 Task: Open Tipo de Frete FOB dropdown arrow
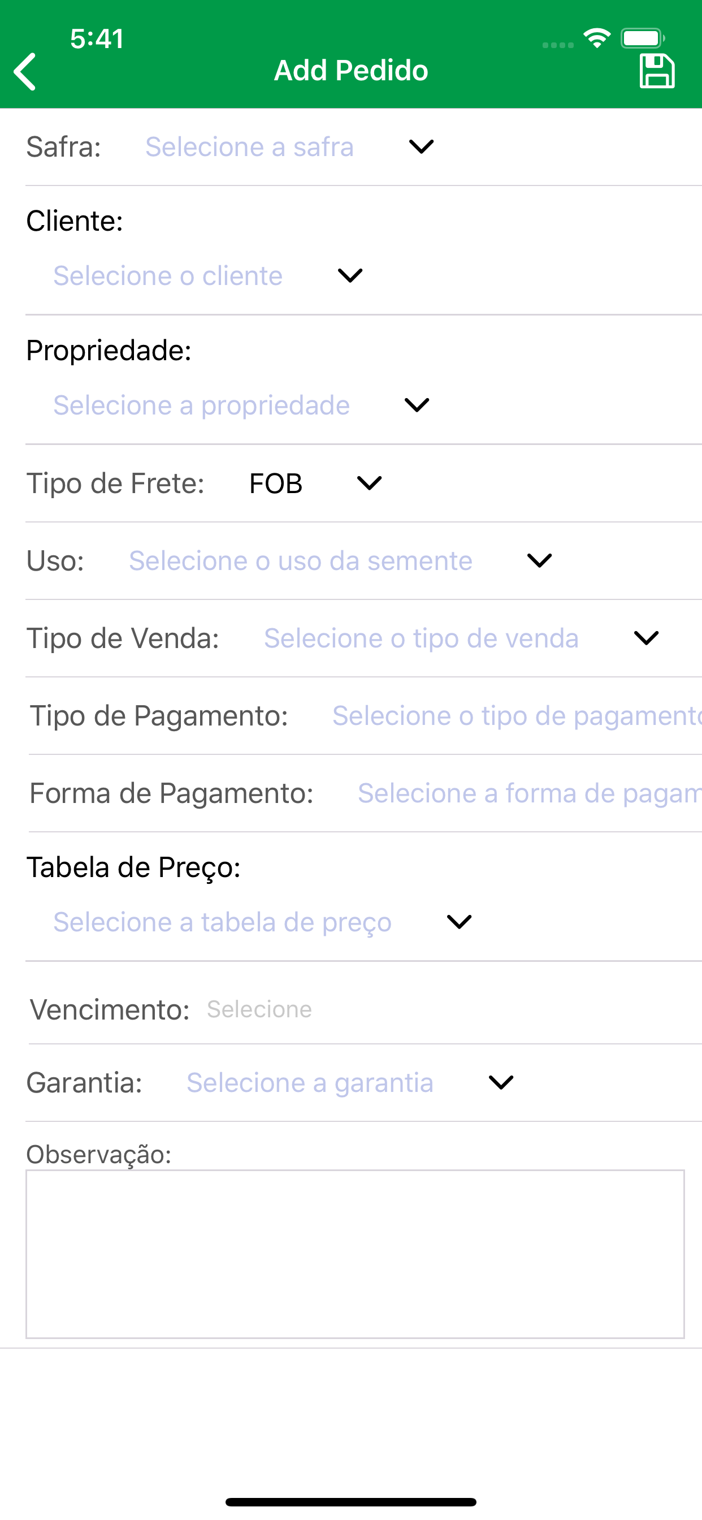pyautogui.click(x=369, y=483)
